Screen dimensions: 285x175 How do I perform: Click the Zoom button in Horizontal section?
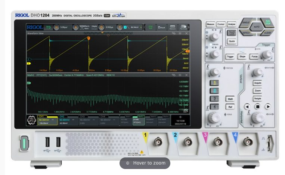click(x=258, y=90)
